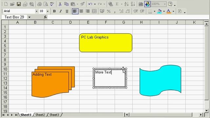Select row 7 header
210x118 pixels.
(x=5, y=55)
